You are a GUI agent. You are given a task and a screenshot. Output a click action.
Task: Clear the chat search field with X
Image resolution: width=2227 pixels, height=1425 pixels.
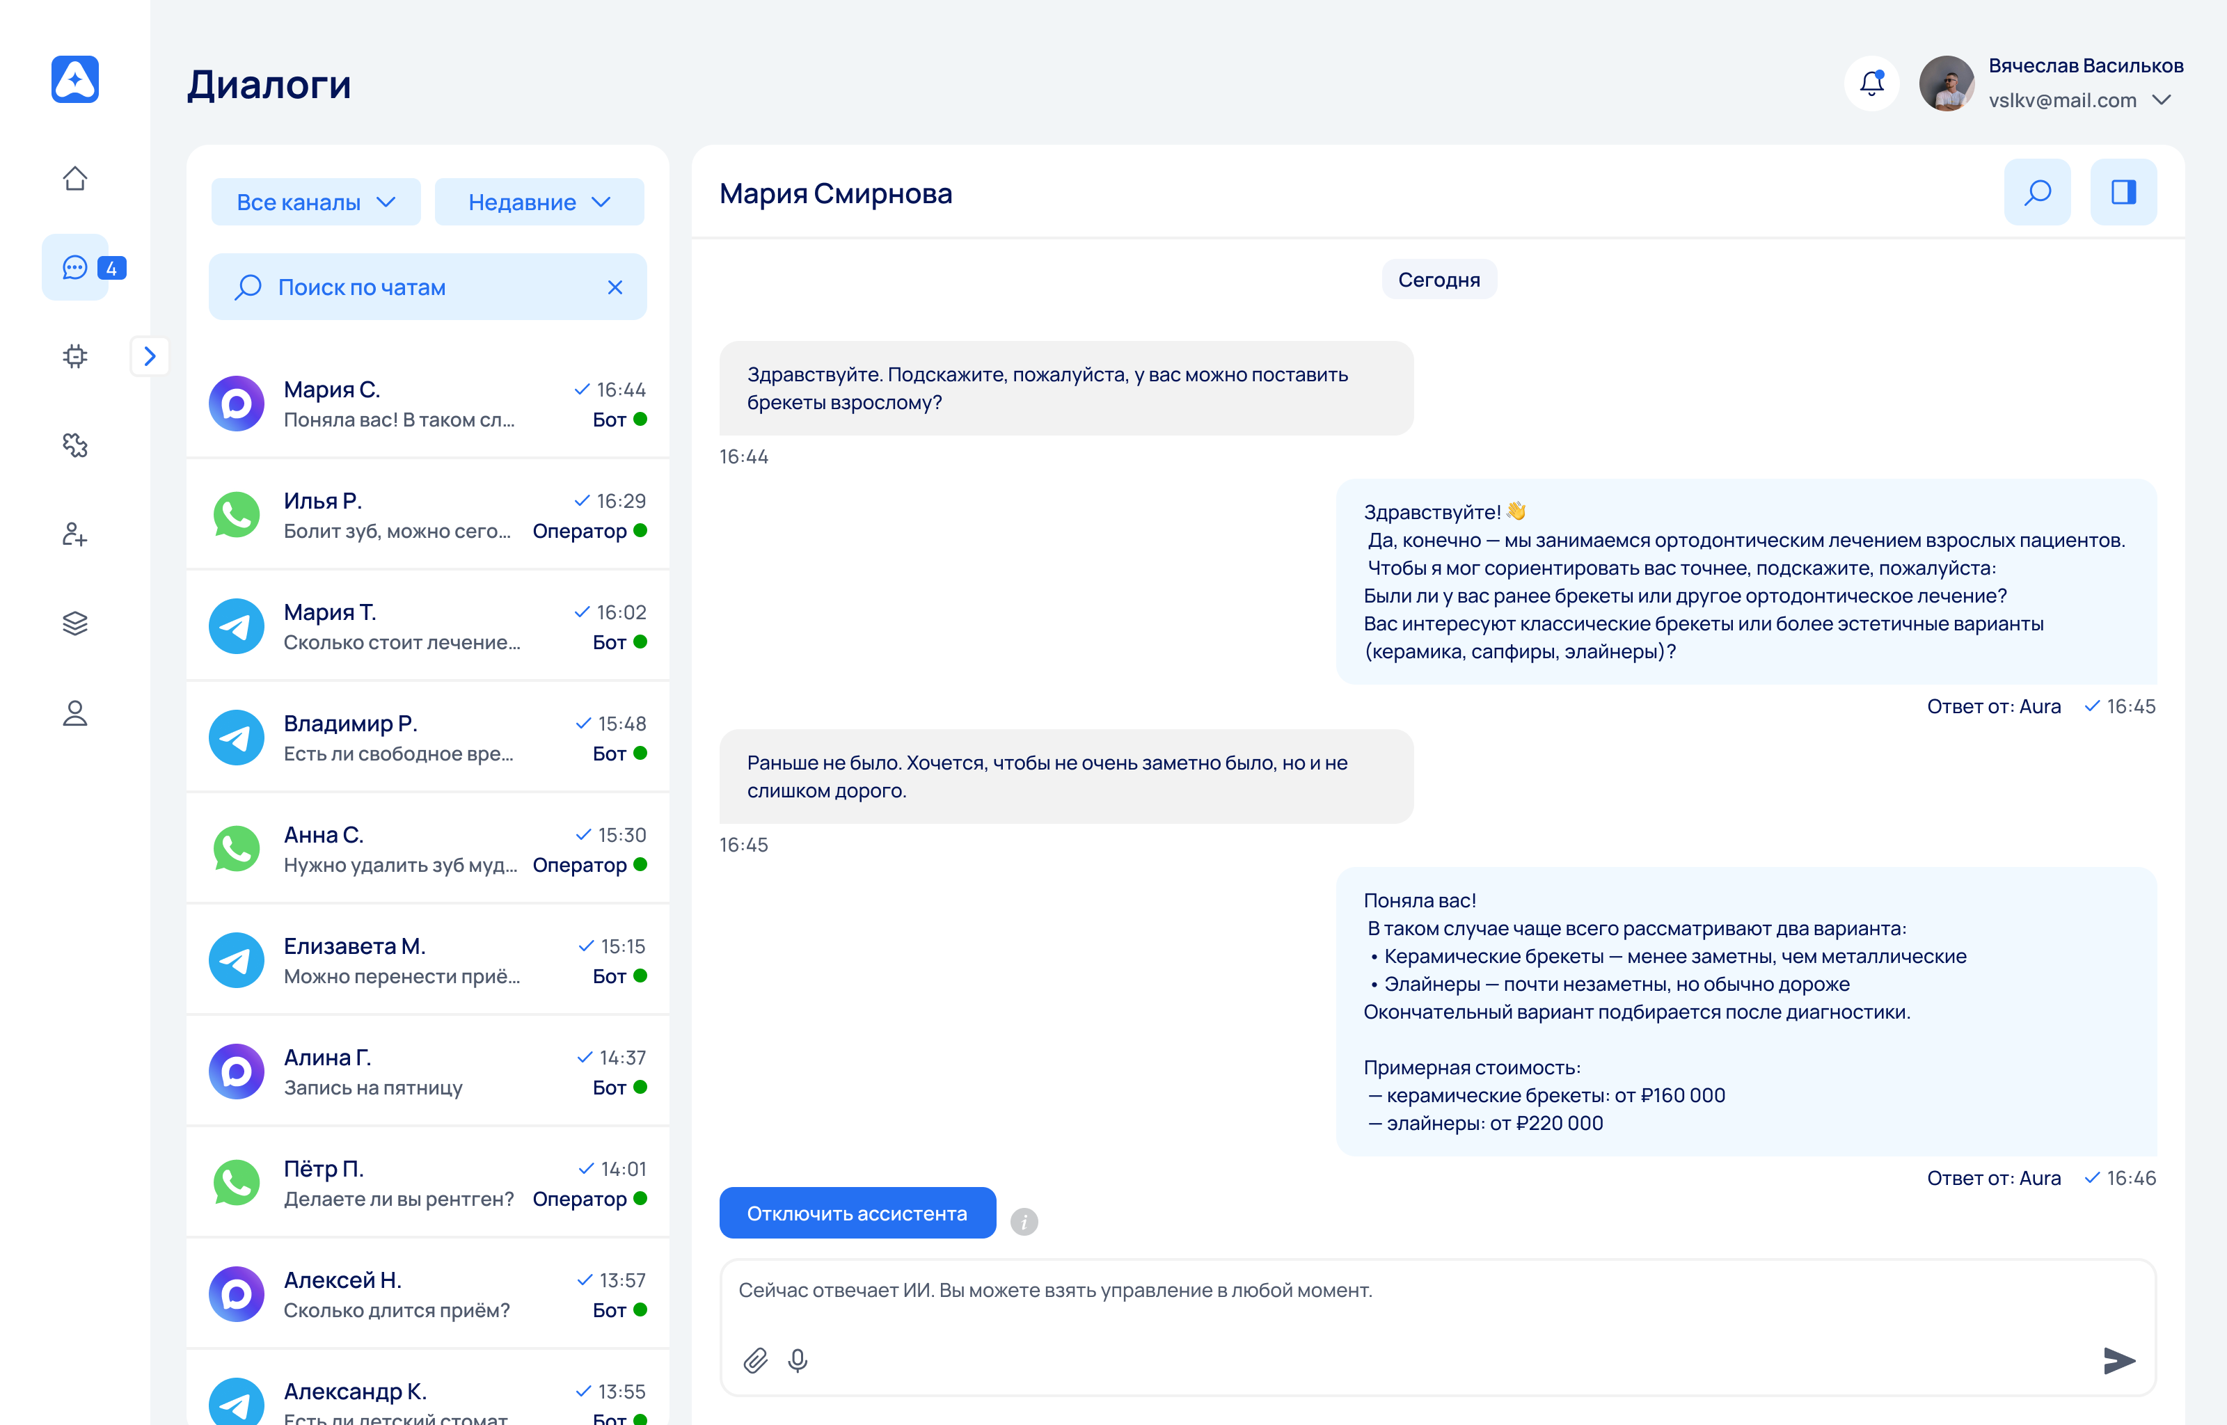pos(615,288)
